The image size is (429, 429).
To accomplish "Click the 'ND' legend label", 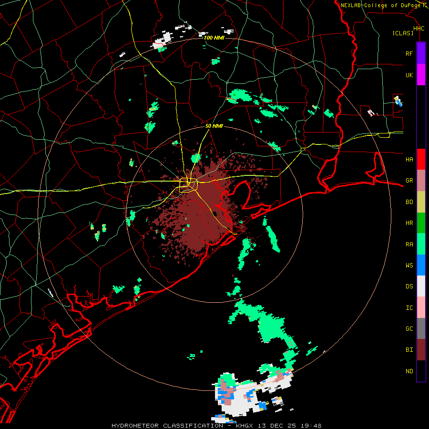I will 409,371.
